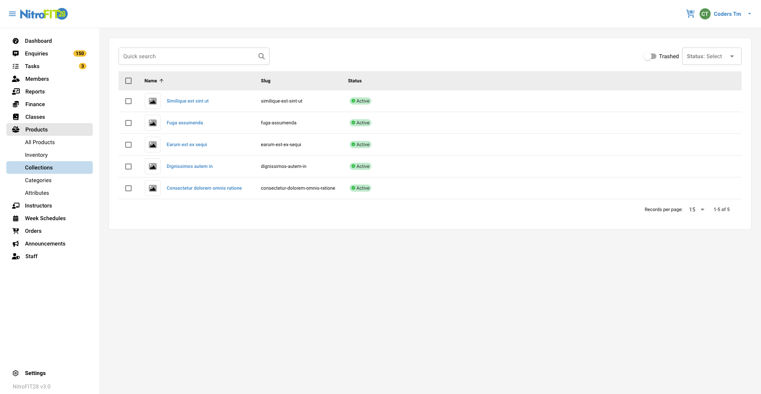Click the Settings gear icon
The width and height of the screenshot is (761, 394).
[x=15, y=373]
